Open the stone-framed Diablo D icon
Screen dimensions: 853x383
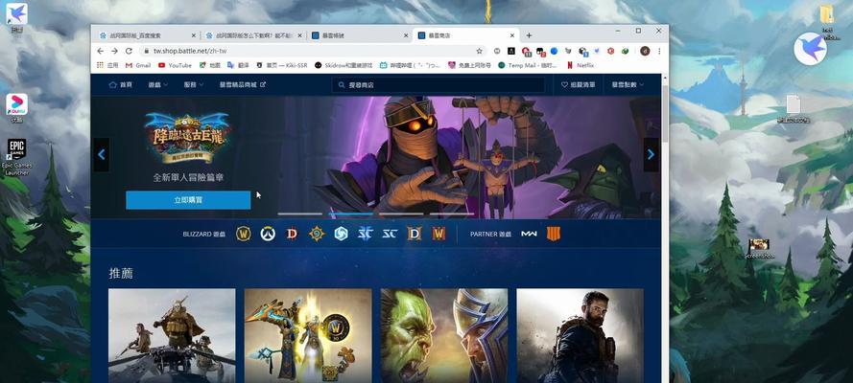point(415,234)
